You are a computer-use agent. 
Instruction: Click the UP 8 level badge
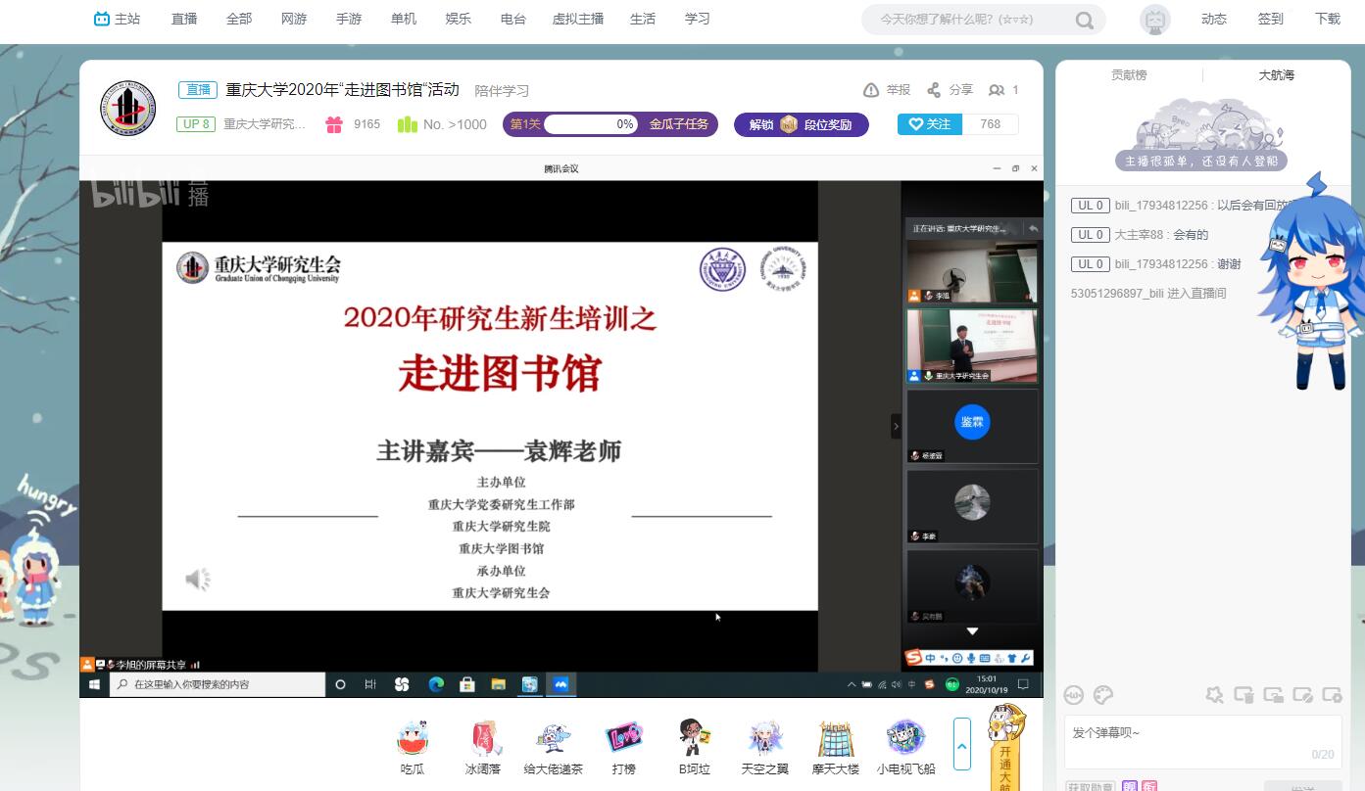tap(196, 124)
